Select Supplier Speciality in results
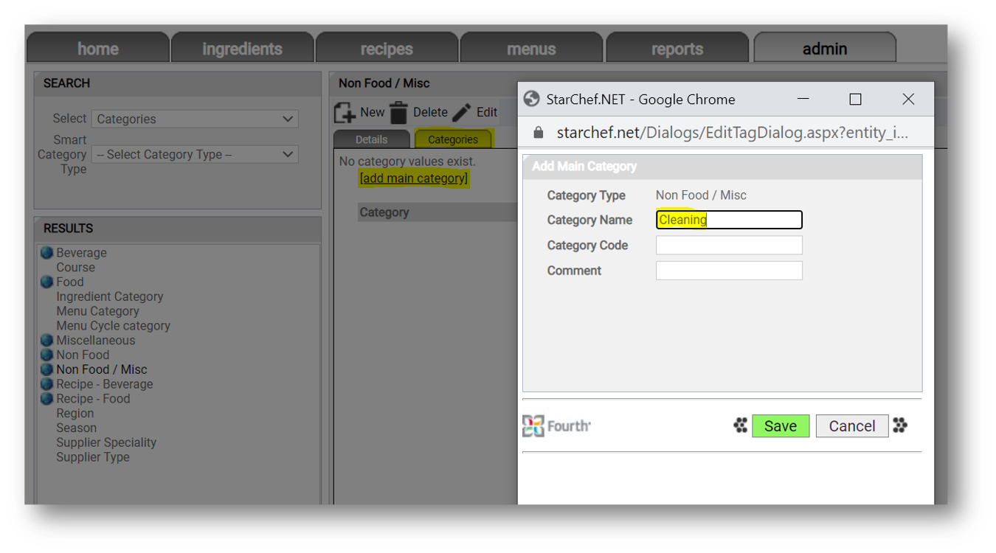The height and width of the screenshot is (553, 996). coord(106,442)
